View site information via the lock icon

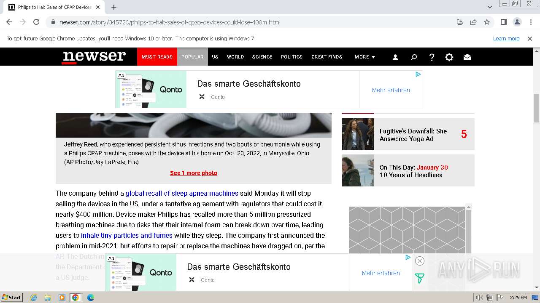click(53, 22)
